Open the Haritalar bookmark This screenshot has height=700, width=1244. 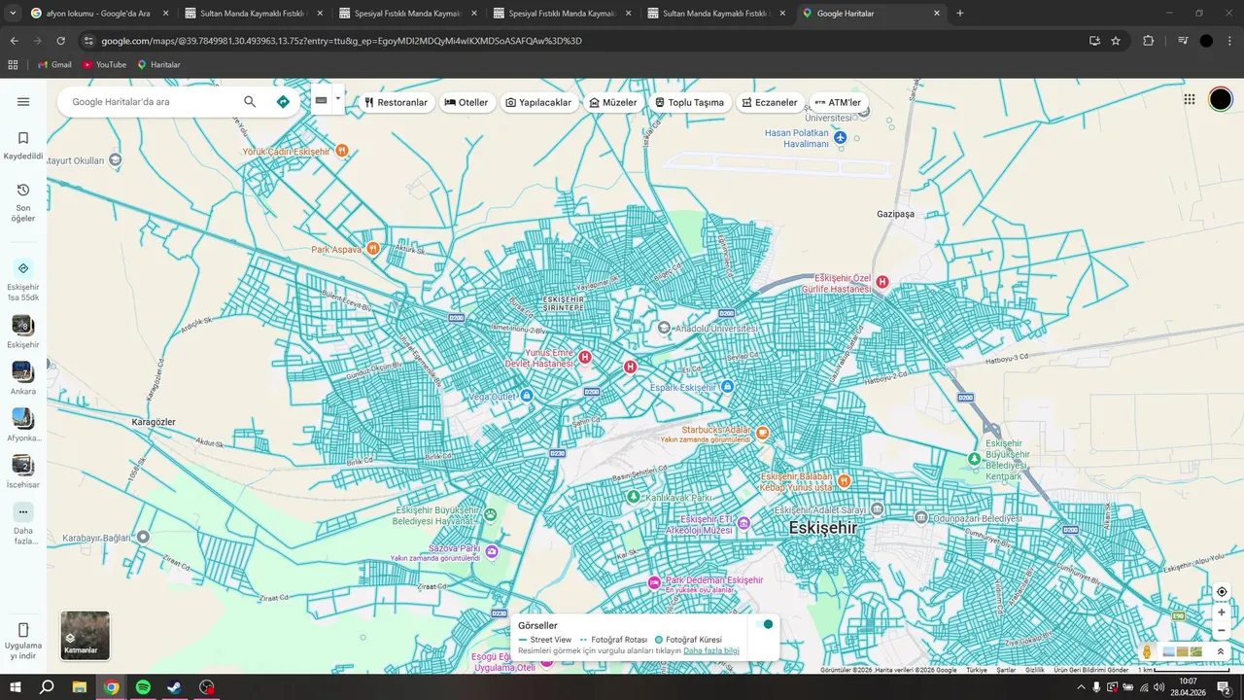point(158,64)
